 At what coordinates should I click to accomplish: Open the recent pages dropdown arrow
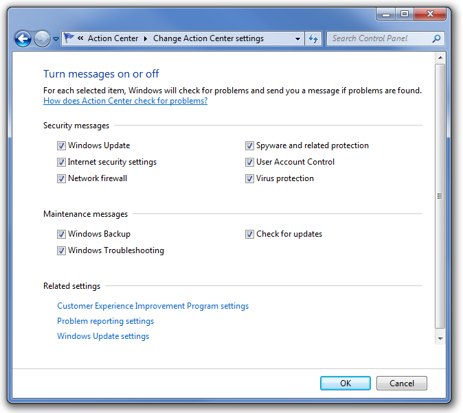click(56, 38)
